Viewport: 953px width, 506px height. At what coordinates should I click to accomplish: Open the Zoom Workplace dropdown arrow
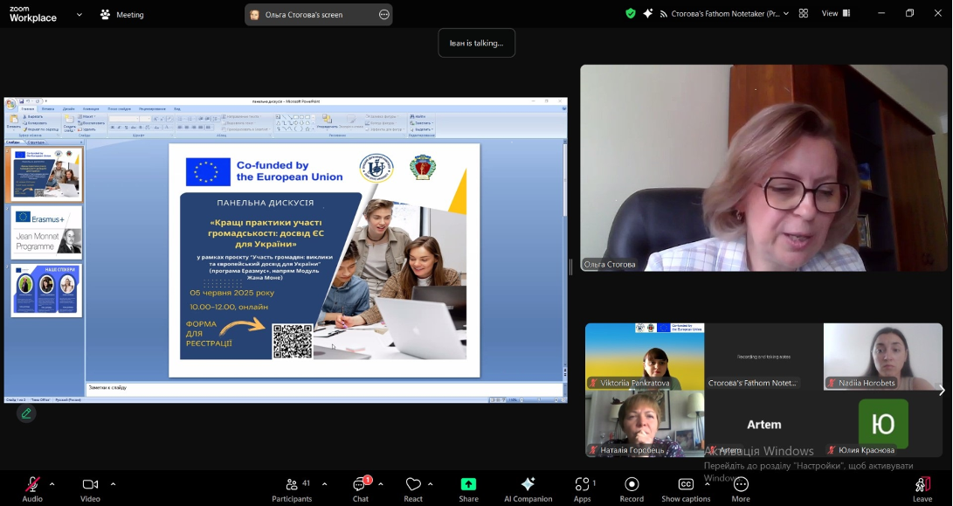[x=79, y=15]
